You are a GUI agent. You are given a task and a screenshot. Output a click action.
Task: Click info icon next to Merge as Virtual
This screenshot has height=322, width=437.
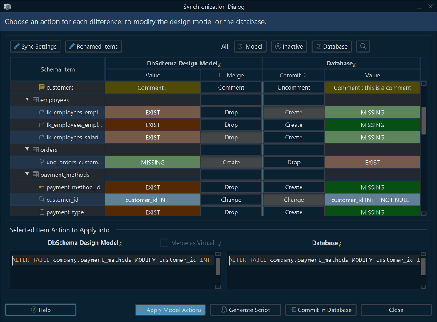(x=220, y=244)
